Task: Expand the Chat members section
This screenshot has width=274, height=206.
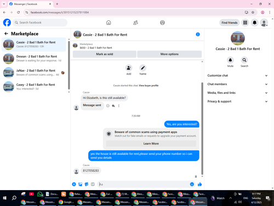Action: pyautogui.click(x=237, y=84)
